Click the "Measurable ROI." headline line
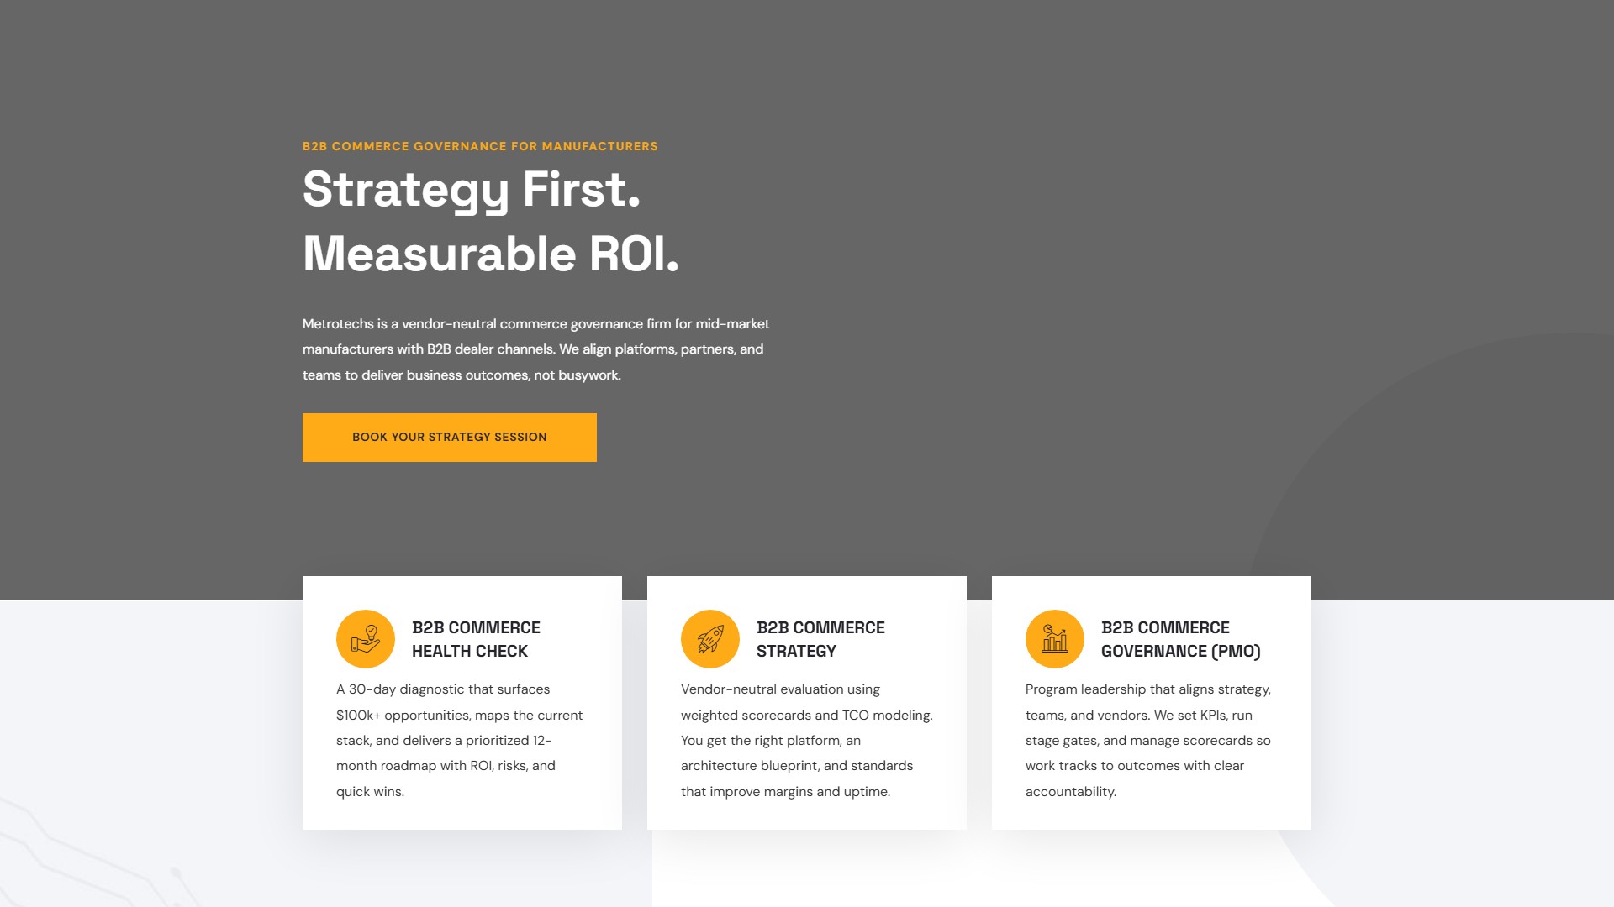 (x=490, y=254)
